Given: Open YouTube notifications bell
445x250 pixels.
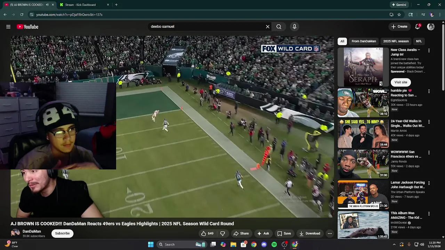Looking at the screenshot, I should (x=418, y=27).
